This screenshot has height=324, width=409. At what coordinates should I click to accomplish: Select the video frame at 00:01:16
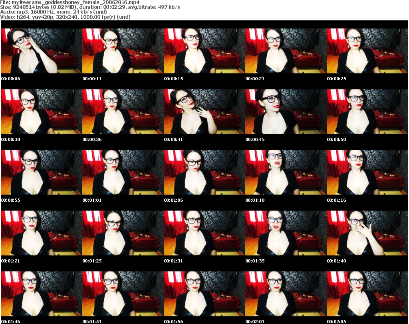click(x=367, y=173)
